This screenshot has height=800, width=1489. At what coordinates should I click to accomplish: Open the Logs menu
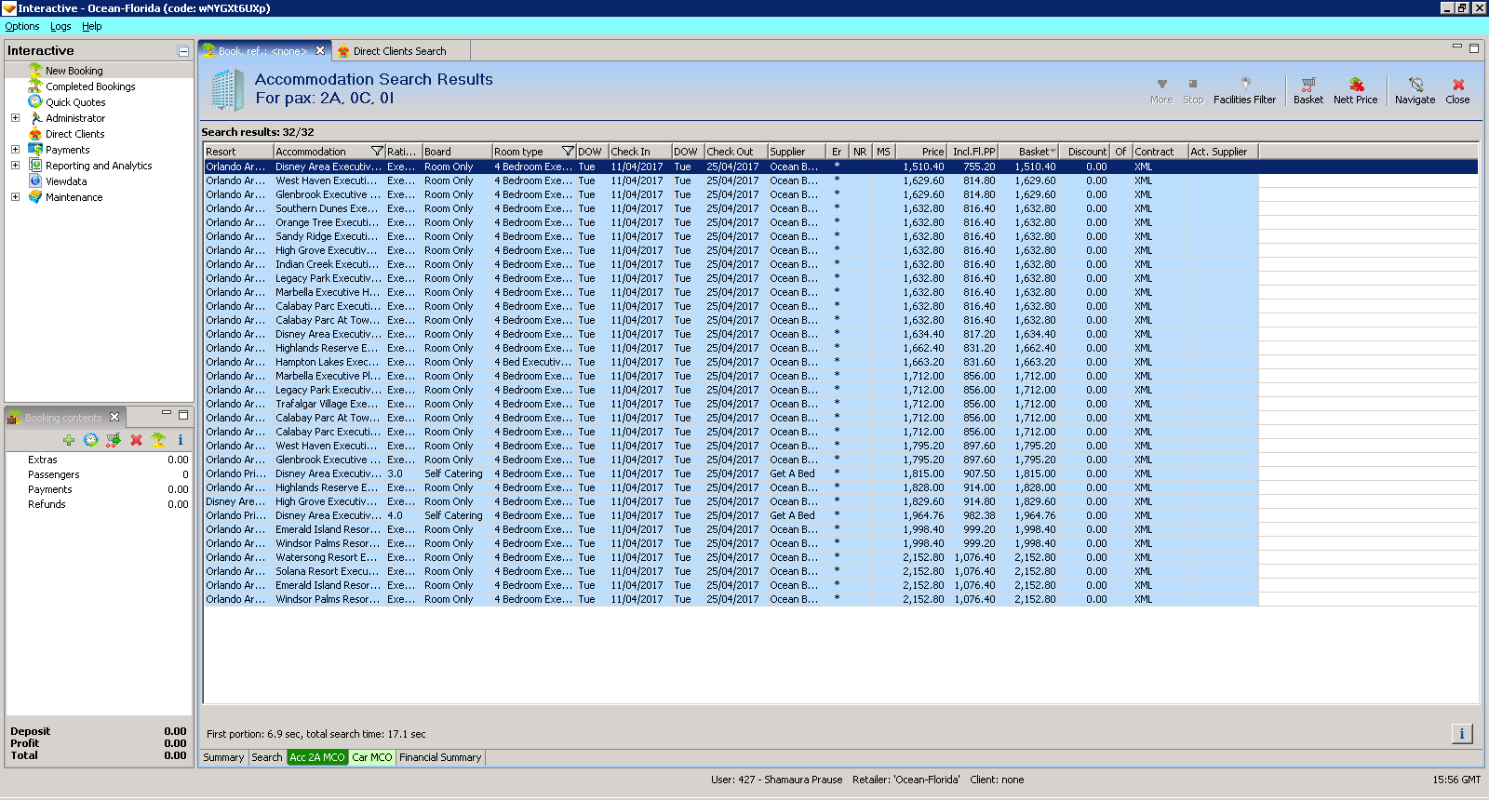coord(60,26)
